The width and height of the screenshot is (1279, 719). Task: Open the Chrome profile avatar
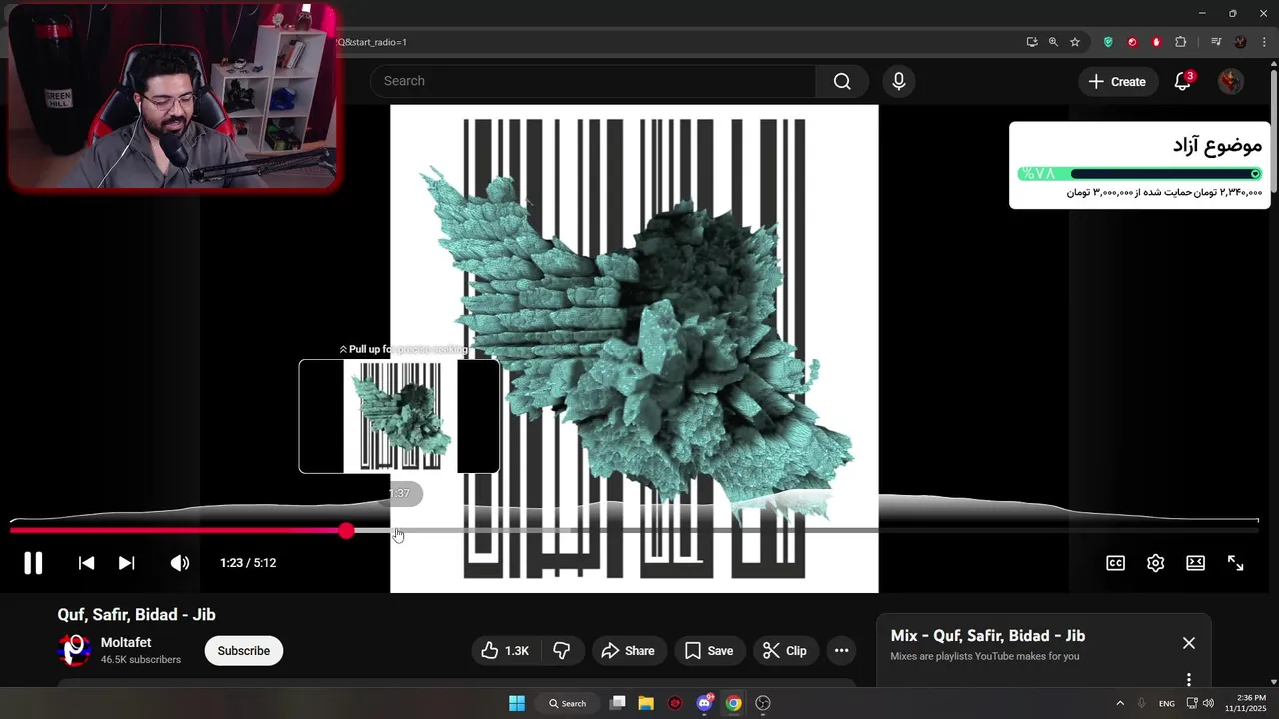pyautogui.click(x=1241, y=42)
